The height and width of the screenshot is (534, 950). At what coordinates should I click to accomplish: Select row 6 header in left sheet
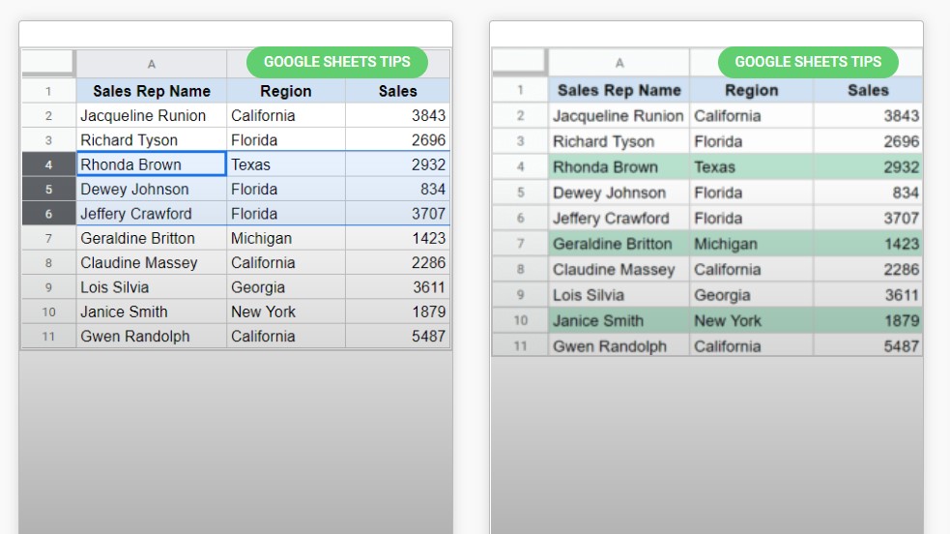coord(48,214)
